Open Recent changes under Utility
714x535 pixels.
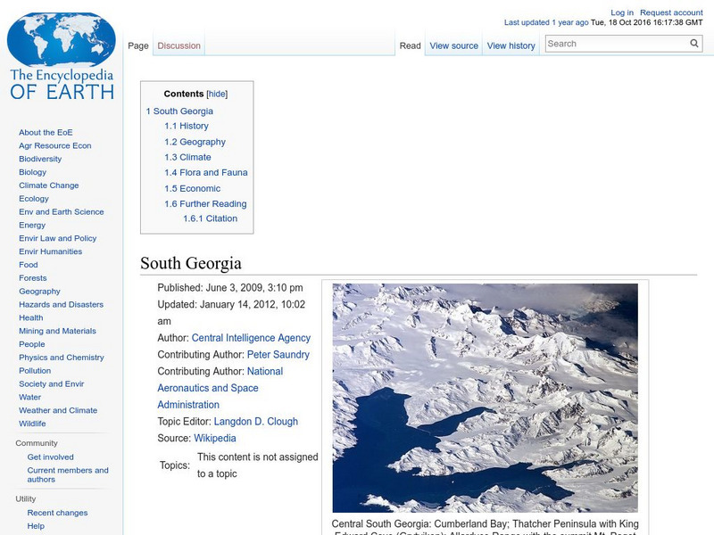57,513
